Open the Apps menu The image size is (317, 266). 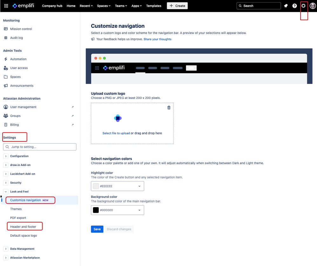pyautogui.click(x=137, y=6)
